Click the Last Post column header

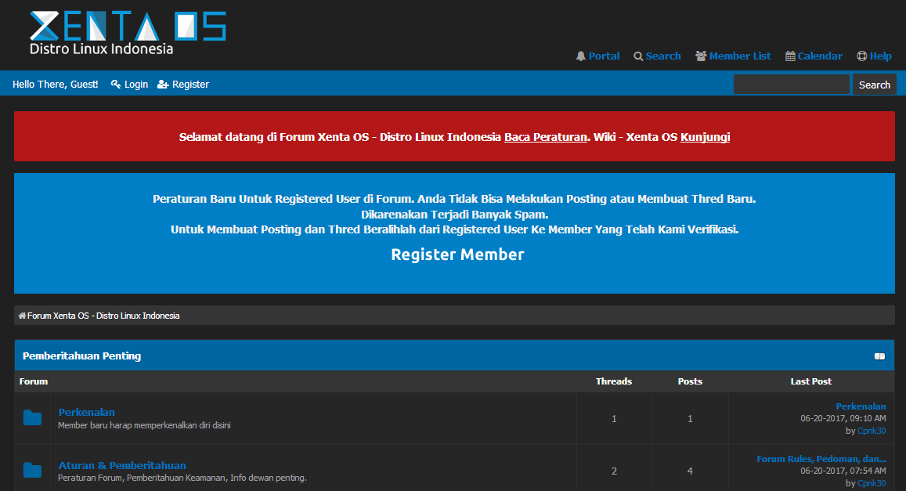click(x=810, y=381)
